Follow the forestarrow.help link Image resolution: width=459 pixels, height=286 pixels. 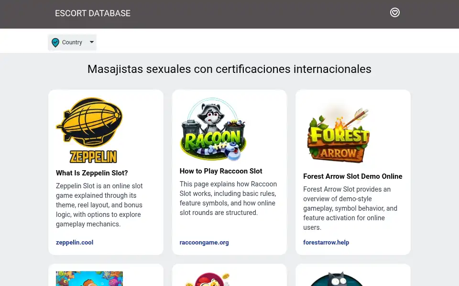tap(326, 243)
